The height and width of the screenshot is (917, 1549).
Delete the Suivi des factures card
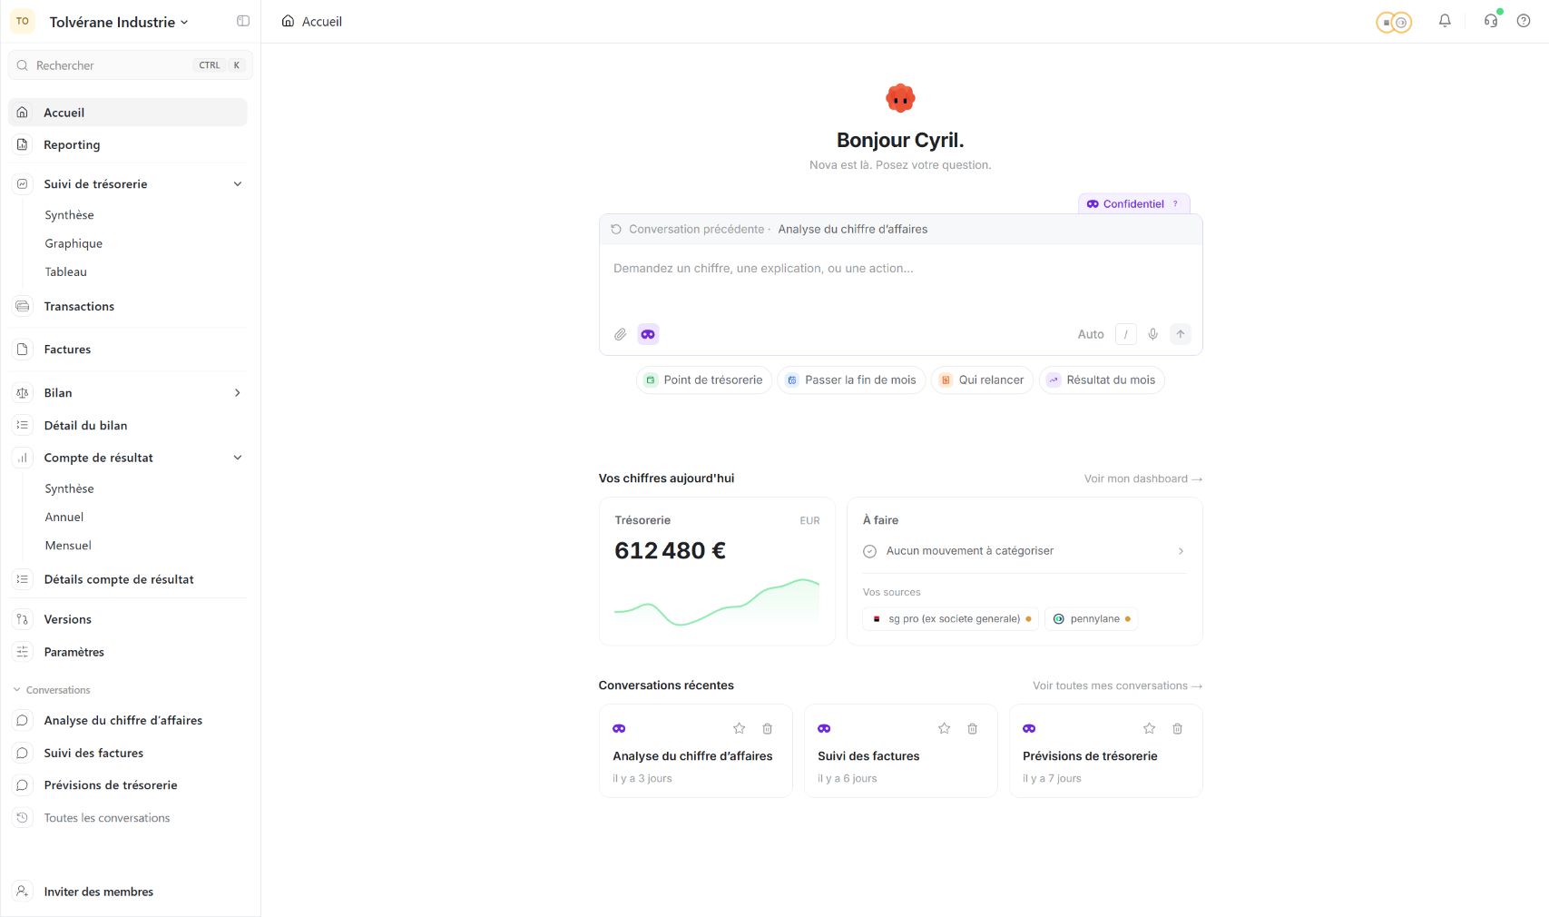click(x=973, y=728)
